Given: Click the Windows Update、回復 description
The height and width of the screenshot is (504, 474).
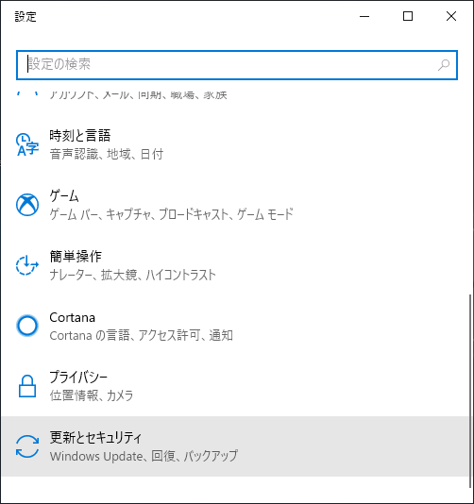Looking at the screenshot, I should tap(144, 456).
